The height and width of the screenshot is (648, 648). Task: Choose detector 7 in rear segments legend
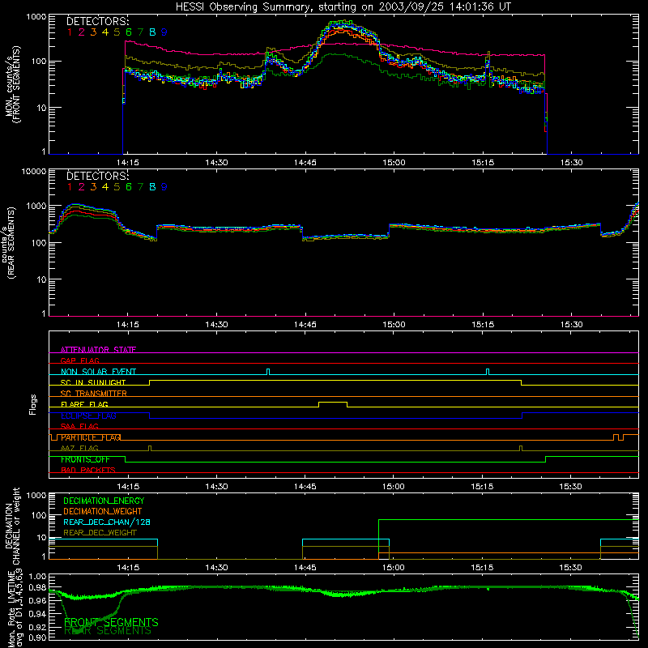[x=140, y=187]
